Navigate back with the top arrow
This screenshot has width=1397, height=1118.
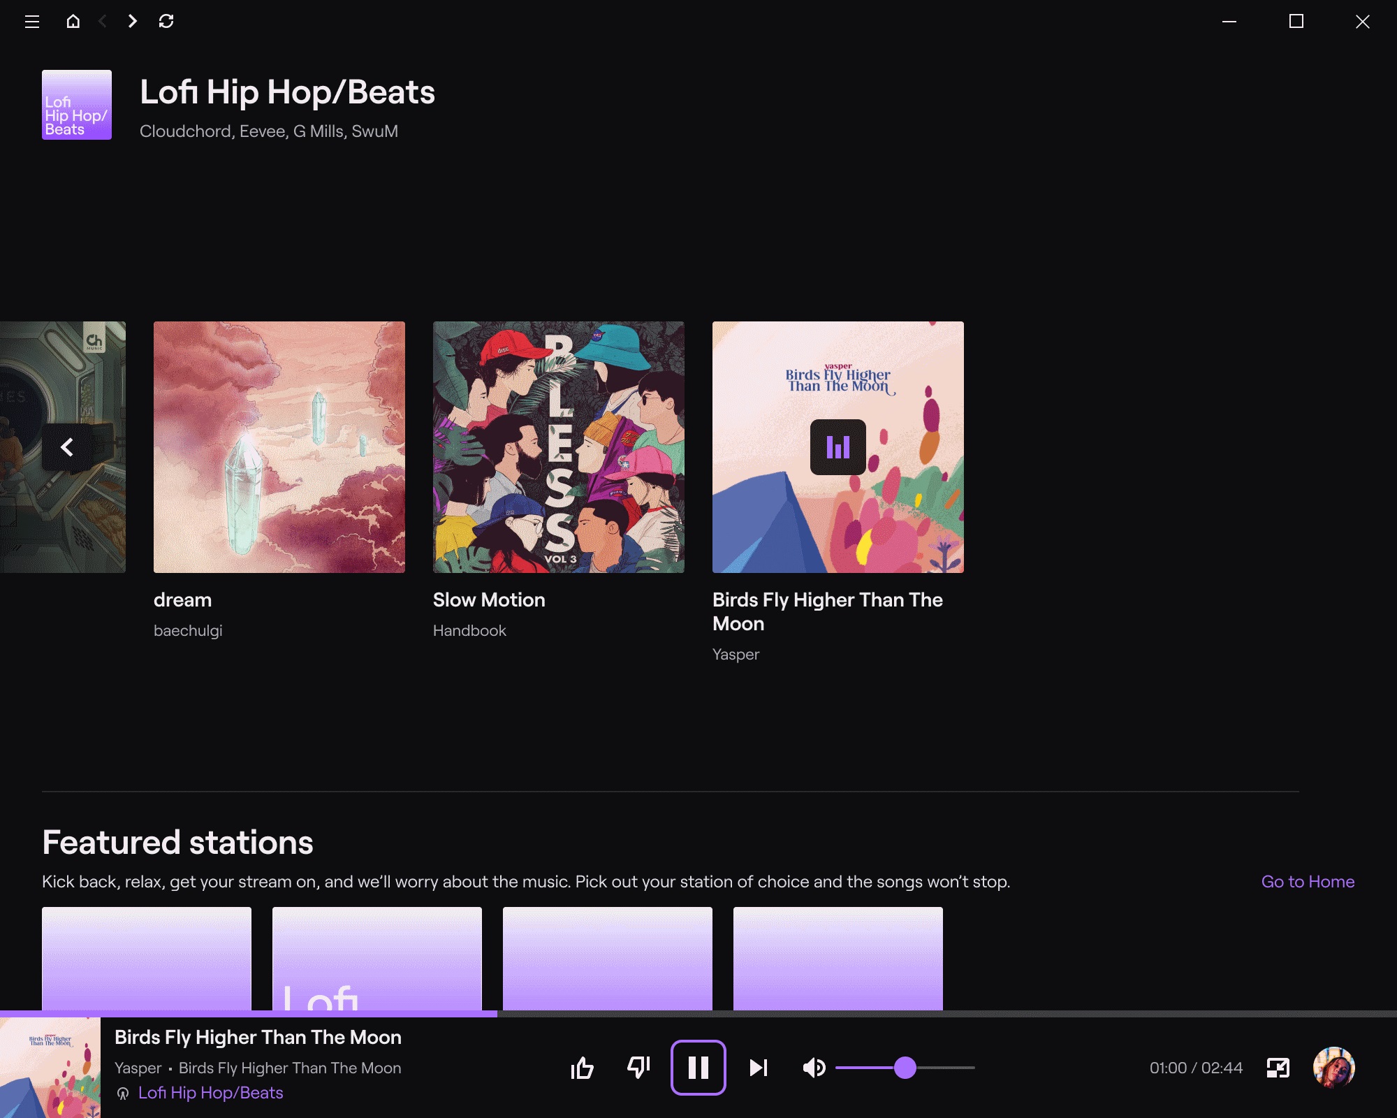click(x=103, y=21)
